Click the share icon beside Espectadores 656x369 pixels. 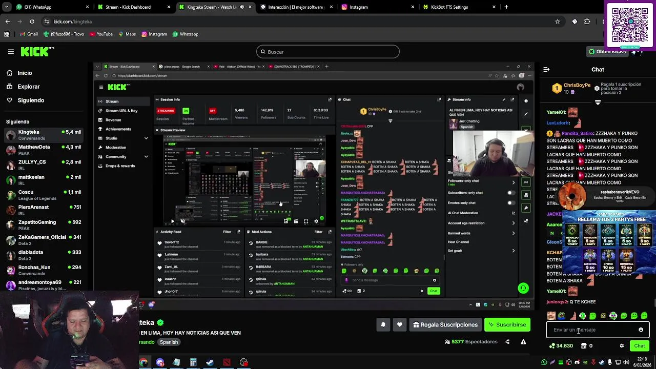507,342
